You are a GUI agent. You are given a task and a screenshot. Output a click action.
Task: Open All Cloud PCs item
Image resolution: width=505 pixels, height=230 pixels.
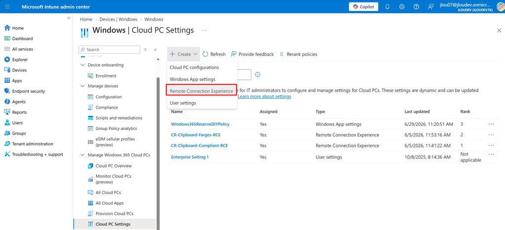coord(108,192)
